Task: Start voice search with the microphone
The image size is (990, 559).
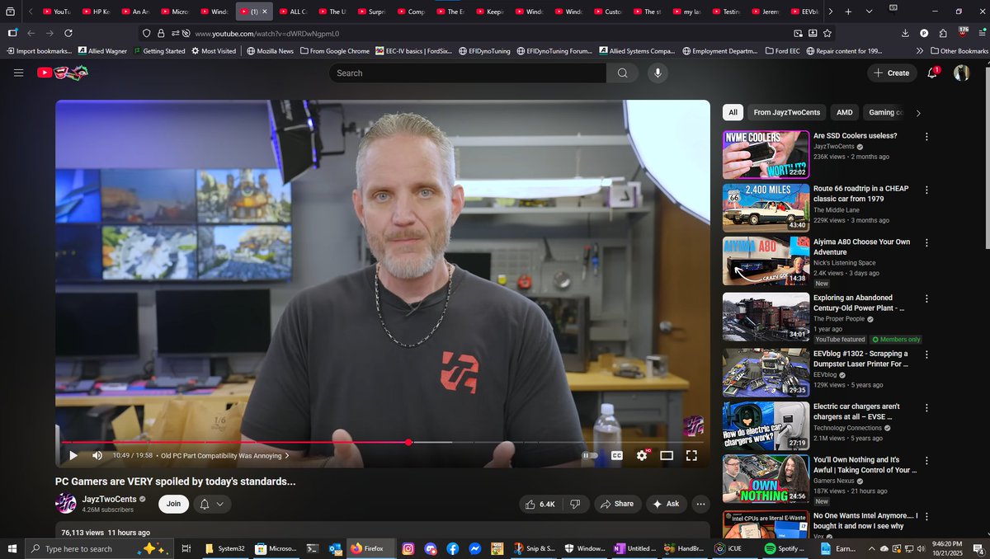Action: tap(658, 73)
